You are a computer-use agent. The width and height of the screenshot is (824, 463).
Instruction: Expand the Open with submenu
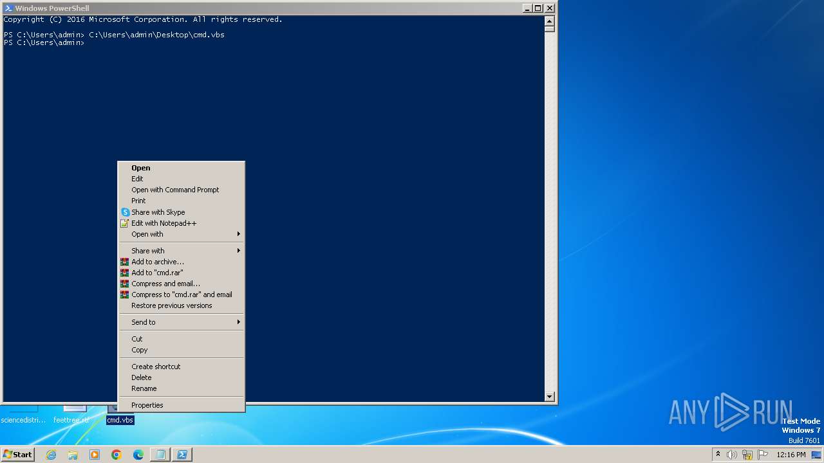tap(181, 234)
